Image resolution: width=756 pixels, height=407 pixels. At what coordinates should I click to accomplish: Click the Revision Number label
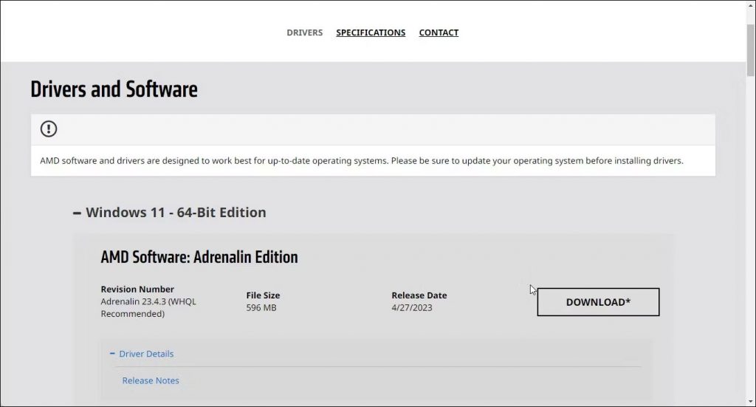point(137,289)
